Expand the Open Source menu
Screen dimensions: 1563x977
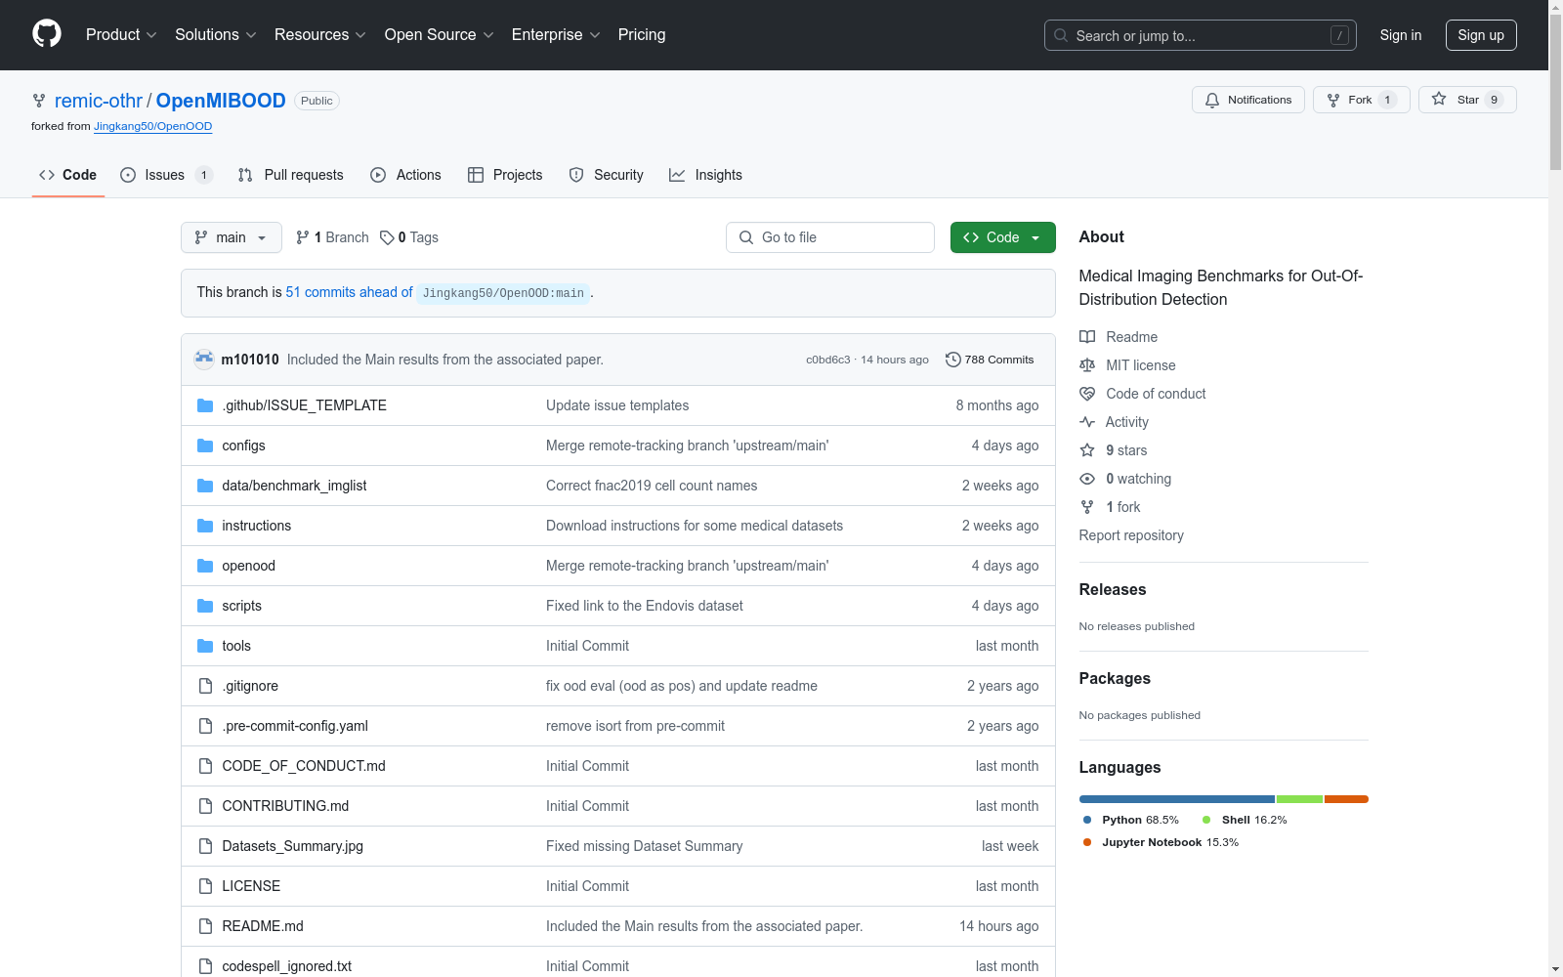(440, 34)
